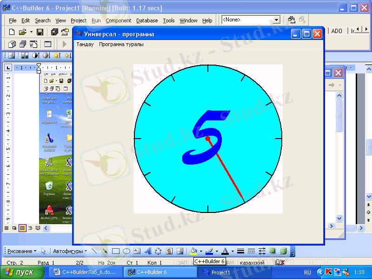The width and height of the screenshot is (372, 279).
Task: Click the Line Style icon
Action: coord(240,251)
